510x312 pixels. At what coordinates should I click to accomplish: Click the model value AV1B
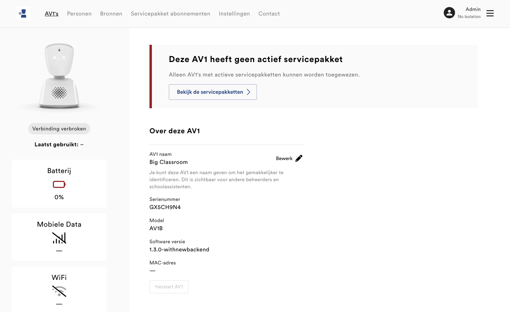tap(156, 228)
